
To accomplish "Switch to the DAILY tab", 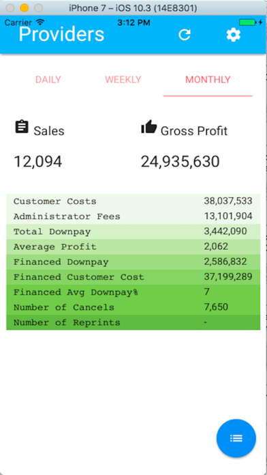I will [x=48, y=80].
